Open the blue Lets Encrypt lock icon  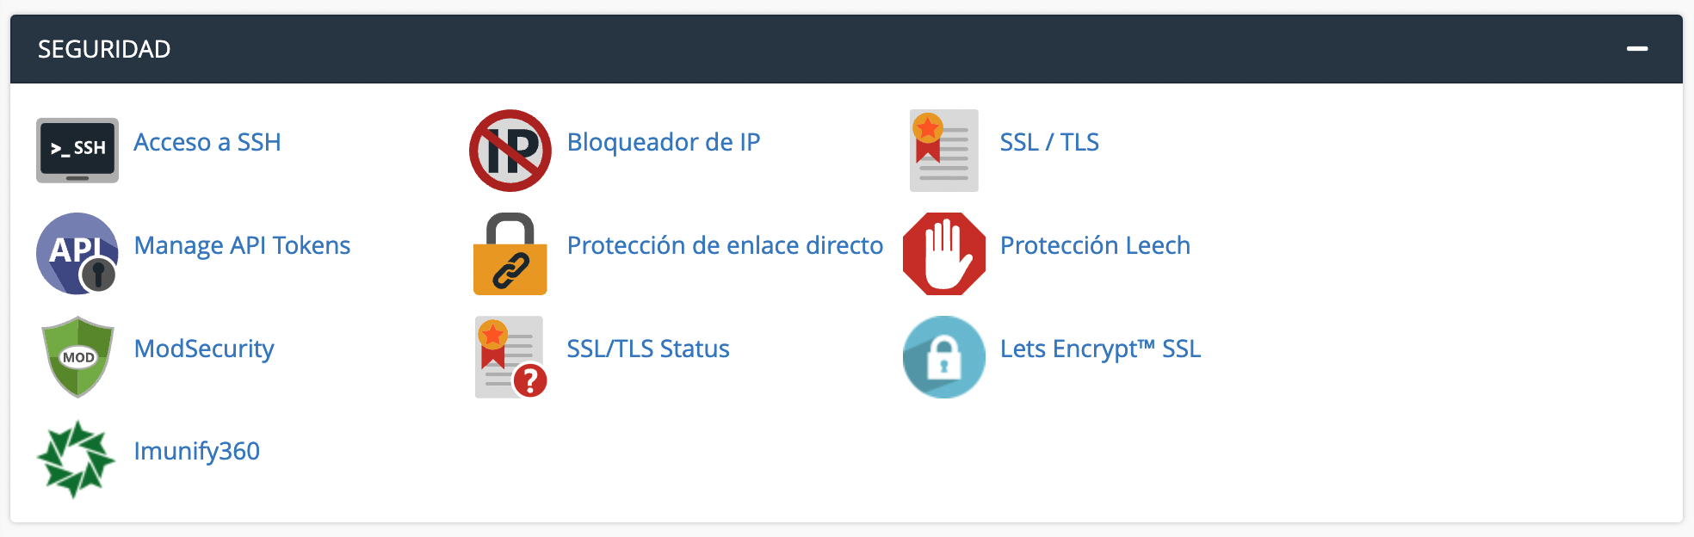944,356
